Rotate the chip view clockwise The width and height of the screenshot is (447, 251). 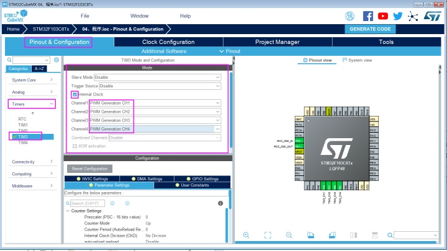coord(311,235)
